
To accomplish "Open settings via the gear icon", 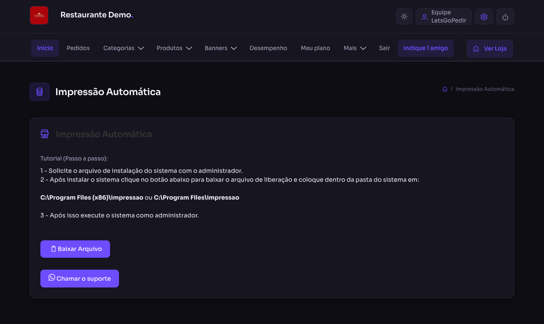I will coord(484,17).
